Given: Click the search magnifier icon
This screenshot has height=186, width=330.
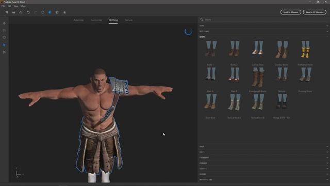Looking at the screenshot, I should pyautogui.click(x=202, y=20).
